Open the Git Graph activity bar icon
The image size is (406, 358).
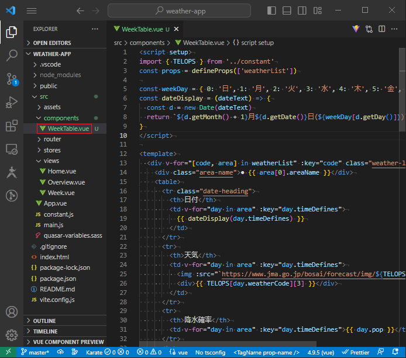point(12,196)
